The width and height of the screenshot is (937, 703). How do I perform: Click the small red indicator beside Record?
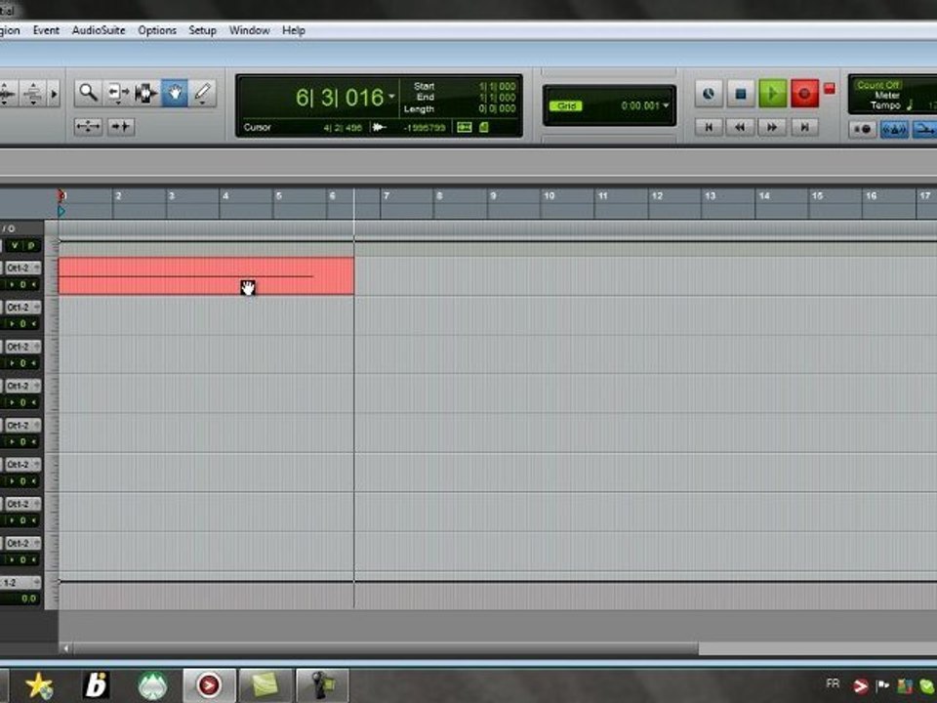830,89
